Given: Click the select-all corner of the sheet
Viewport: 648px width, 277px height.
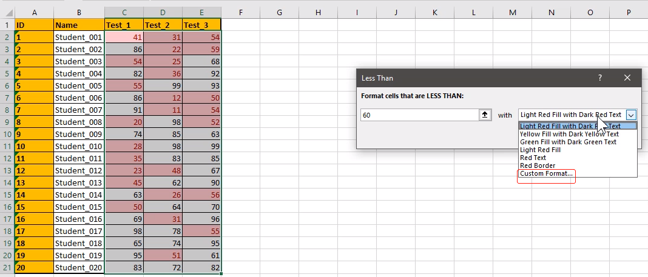Looking at the screenshot, I should 7,13.
